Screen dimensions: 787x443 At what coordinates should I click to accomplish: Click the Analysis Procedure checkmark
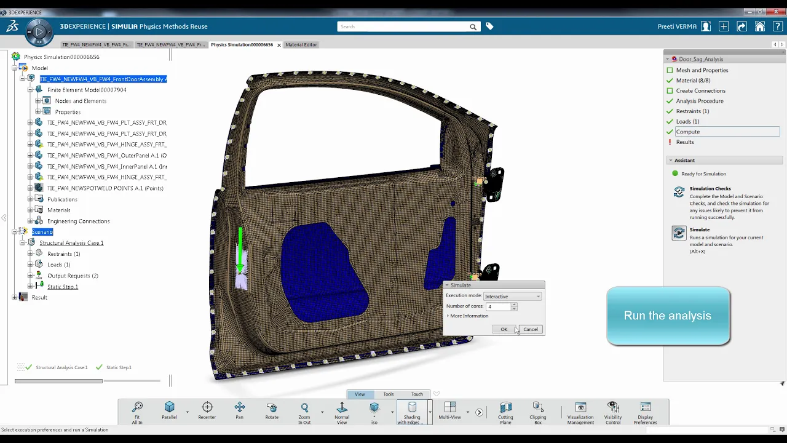coord(670,101)
